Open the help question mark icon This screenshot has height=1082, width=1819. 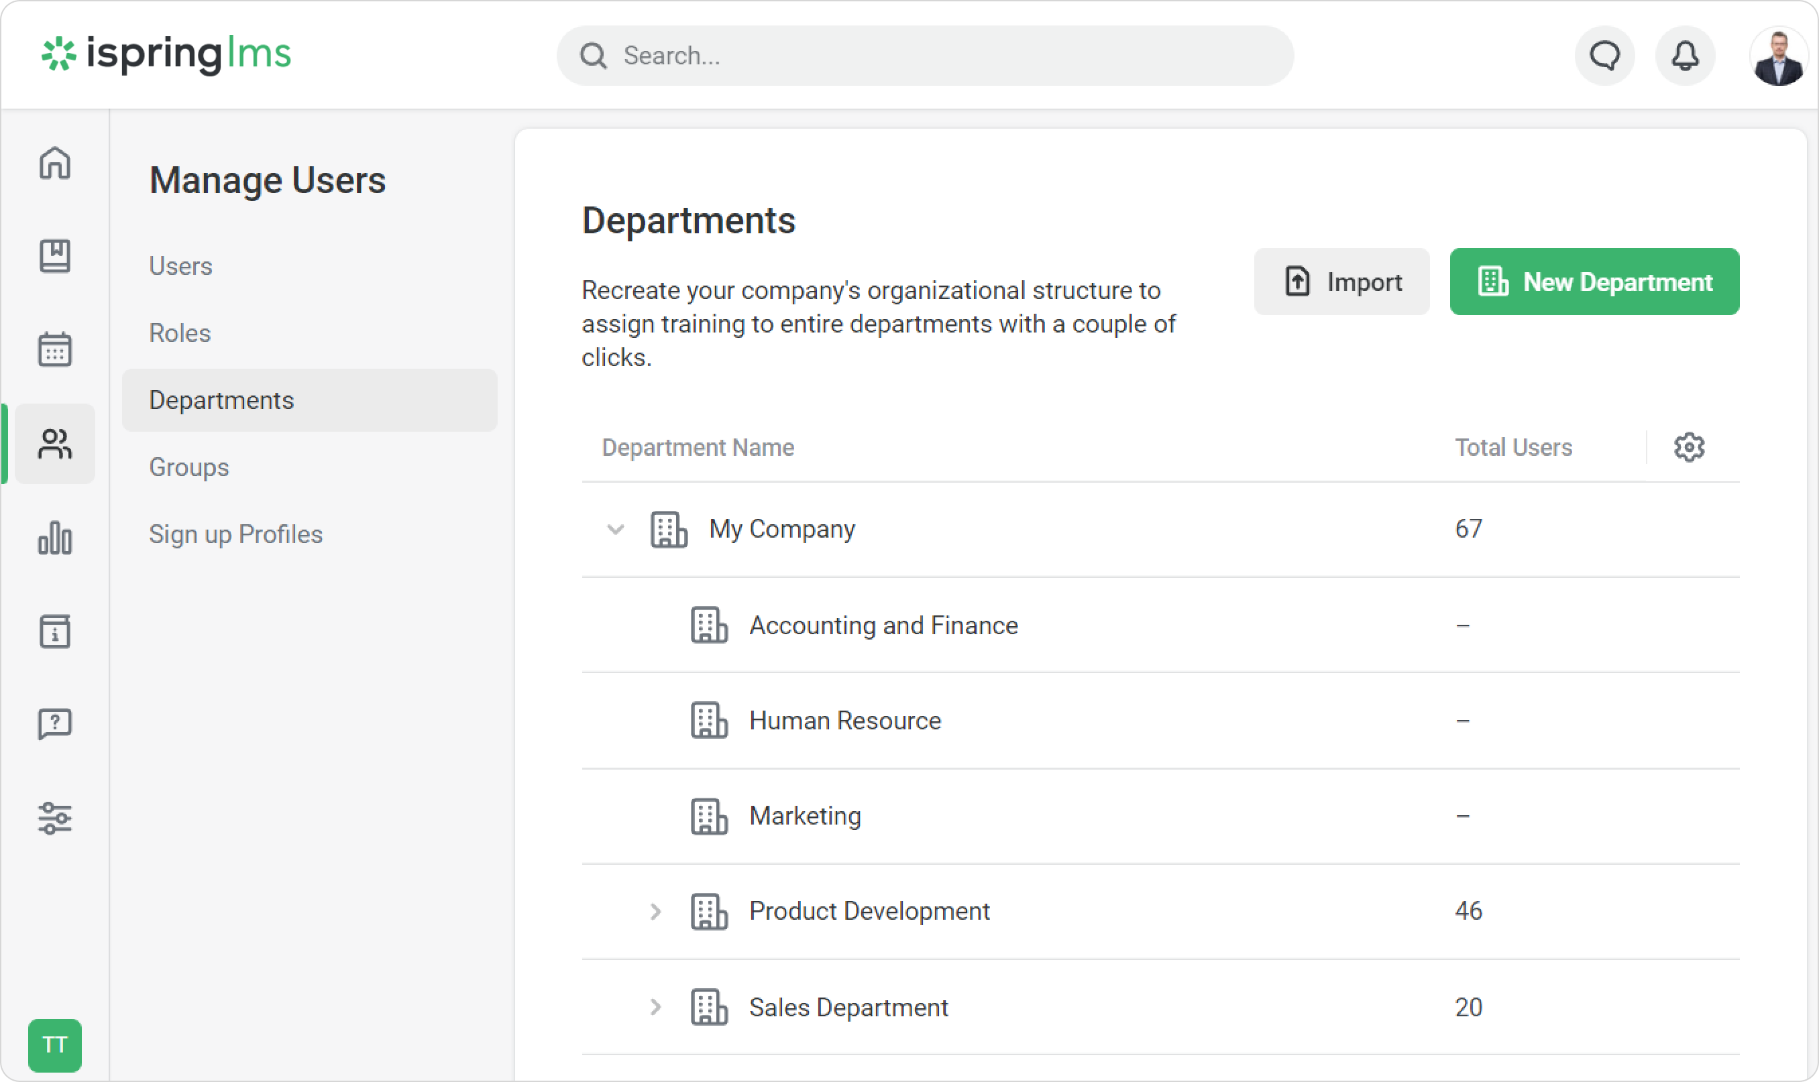[x=55, y=724]
